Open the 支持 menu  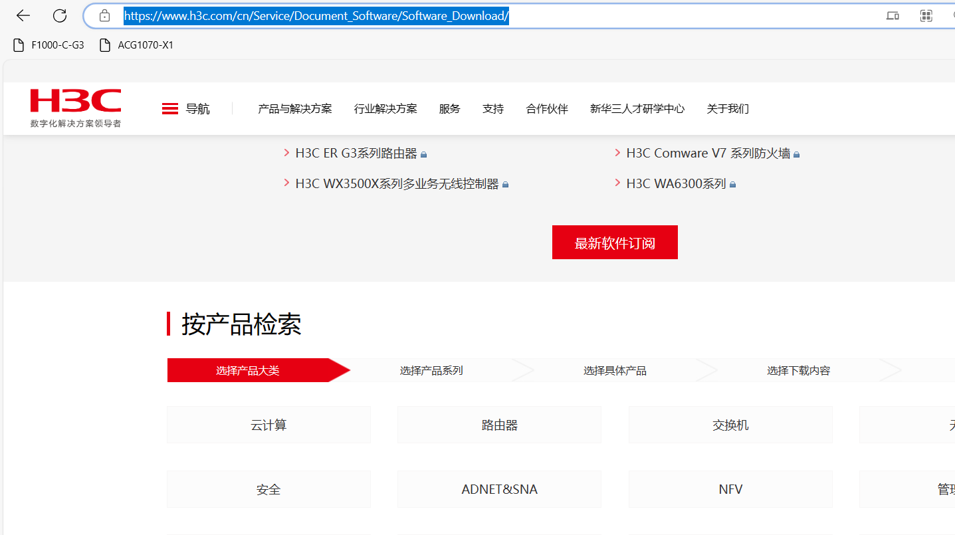pyautogui.click(x=493, y=108)
